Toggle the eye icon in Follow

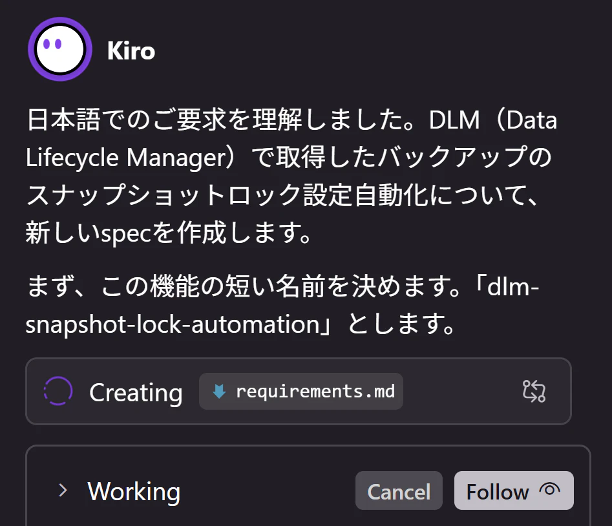point(549,489)
